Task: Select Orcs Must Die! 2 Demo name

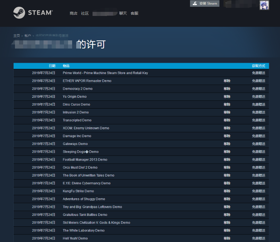Action: tap(80, 168)
